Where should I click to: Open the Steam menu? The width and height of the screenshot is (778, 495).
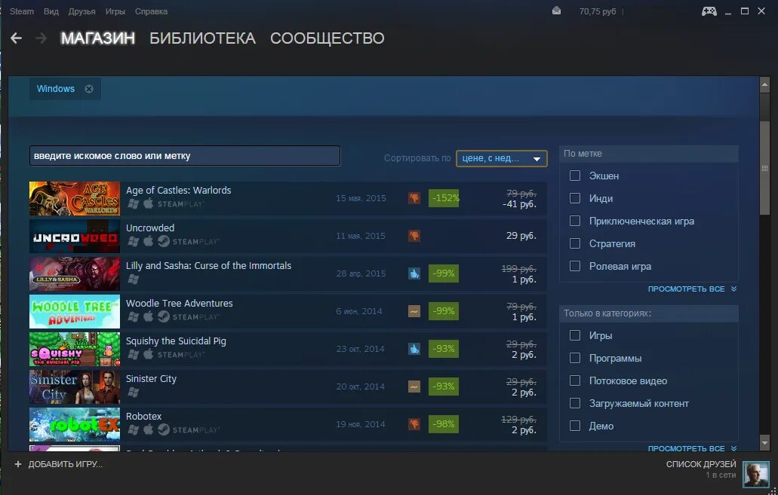(x=22, y=11)
